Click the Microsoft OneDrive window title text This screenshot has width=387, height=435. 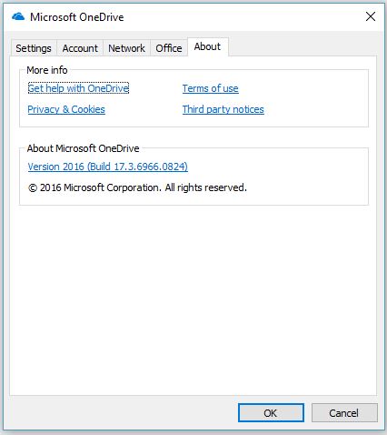click(77, 17)
